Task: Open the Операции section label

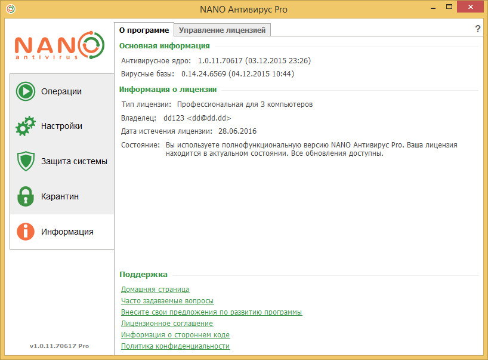Action: click(61, 91)
